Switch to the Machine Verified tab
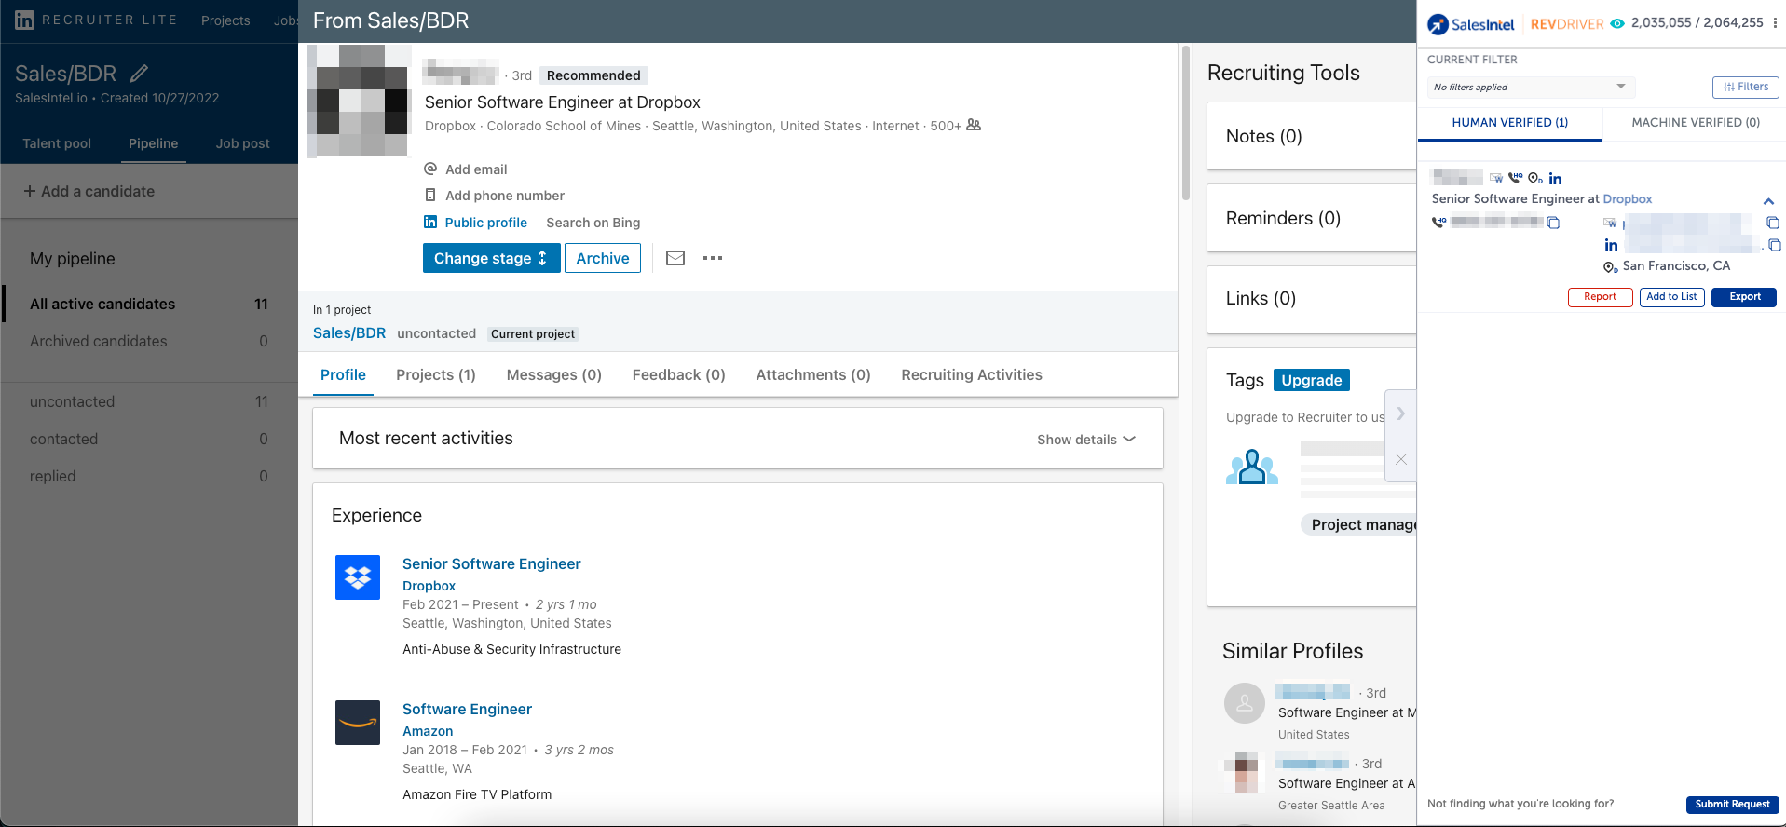Image resolution: width=1786 pixels, height=827 pixels. coord(1695,123)
